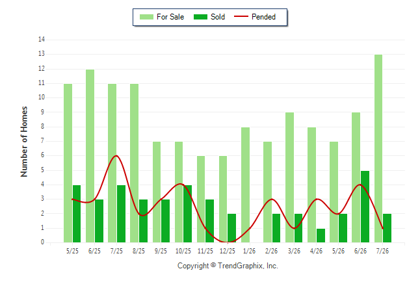This screenshot has width=420, height=282.
Task: Click the 10/25 x-axis label
Action: click(x=183, y=251)
